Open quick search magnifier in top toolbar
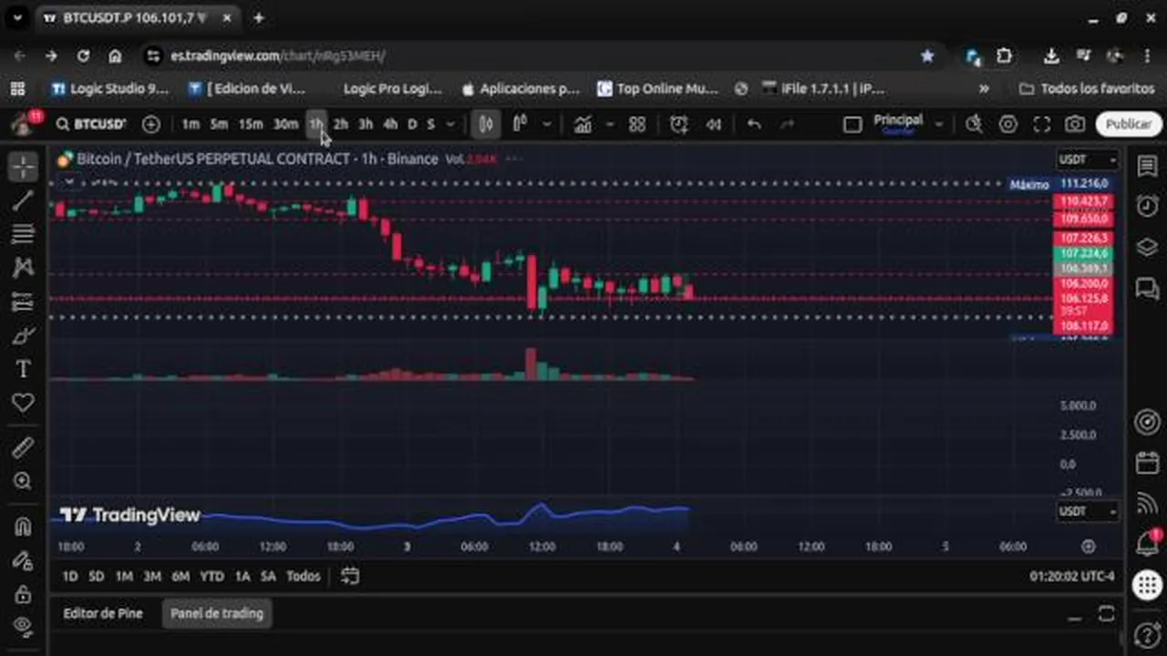This screenshot has width=1167, height=656. (x=974, y=124)
